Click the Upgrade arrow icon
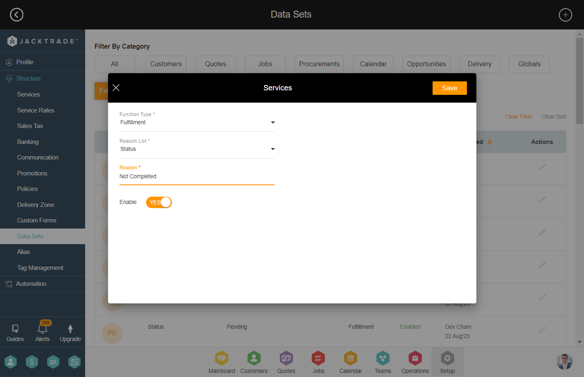Viewport: 584px width, 377px height. [x=70, y=329]
